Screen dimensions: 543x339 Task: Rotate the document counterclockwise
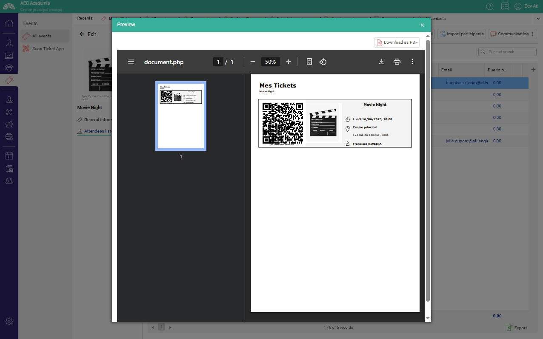pyautogui.click(x=323, y=62)
